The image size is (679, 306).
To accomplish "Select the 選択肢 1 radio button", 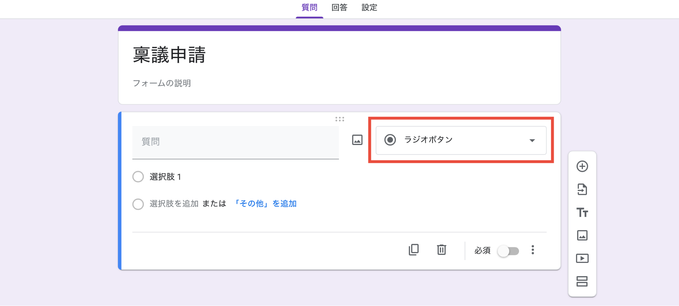I will [138, 177].
